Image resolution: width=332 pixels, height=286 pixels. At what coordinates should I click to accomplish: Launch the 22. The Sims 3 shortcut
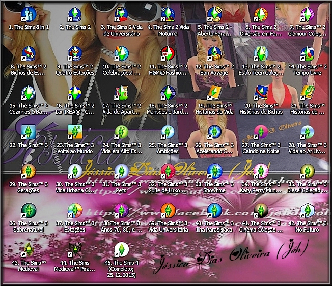(x=29, y=132)
